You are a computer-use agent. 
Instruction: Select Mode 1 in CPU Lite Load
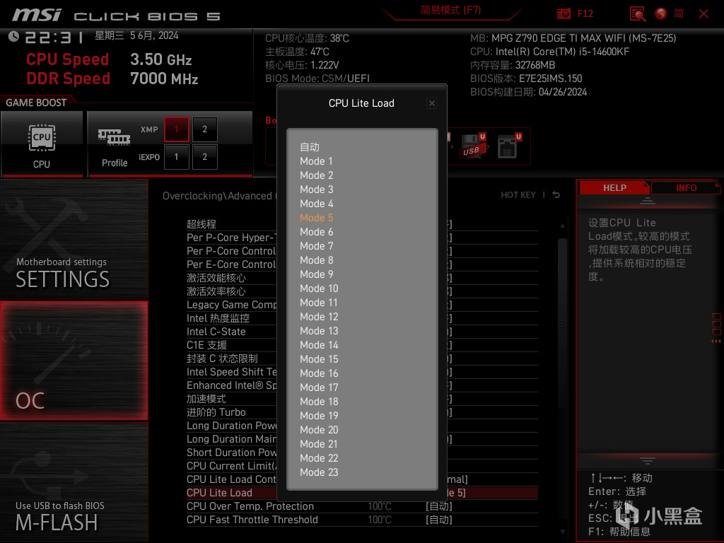coord(316,161)
